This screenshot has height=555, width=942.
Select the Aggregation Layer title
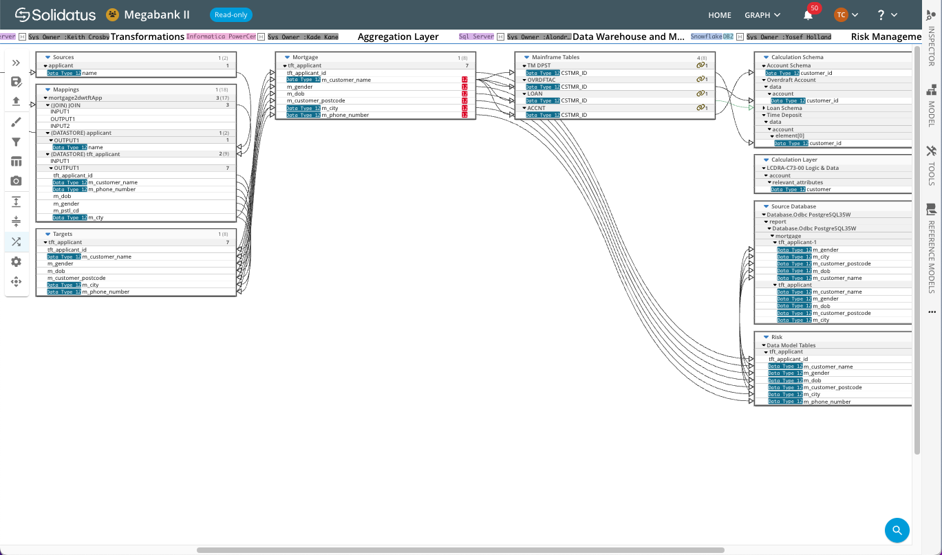coord(398,36)
